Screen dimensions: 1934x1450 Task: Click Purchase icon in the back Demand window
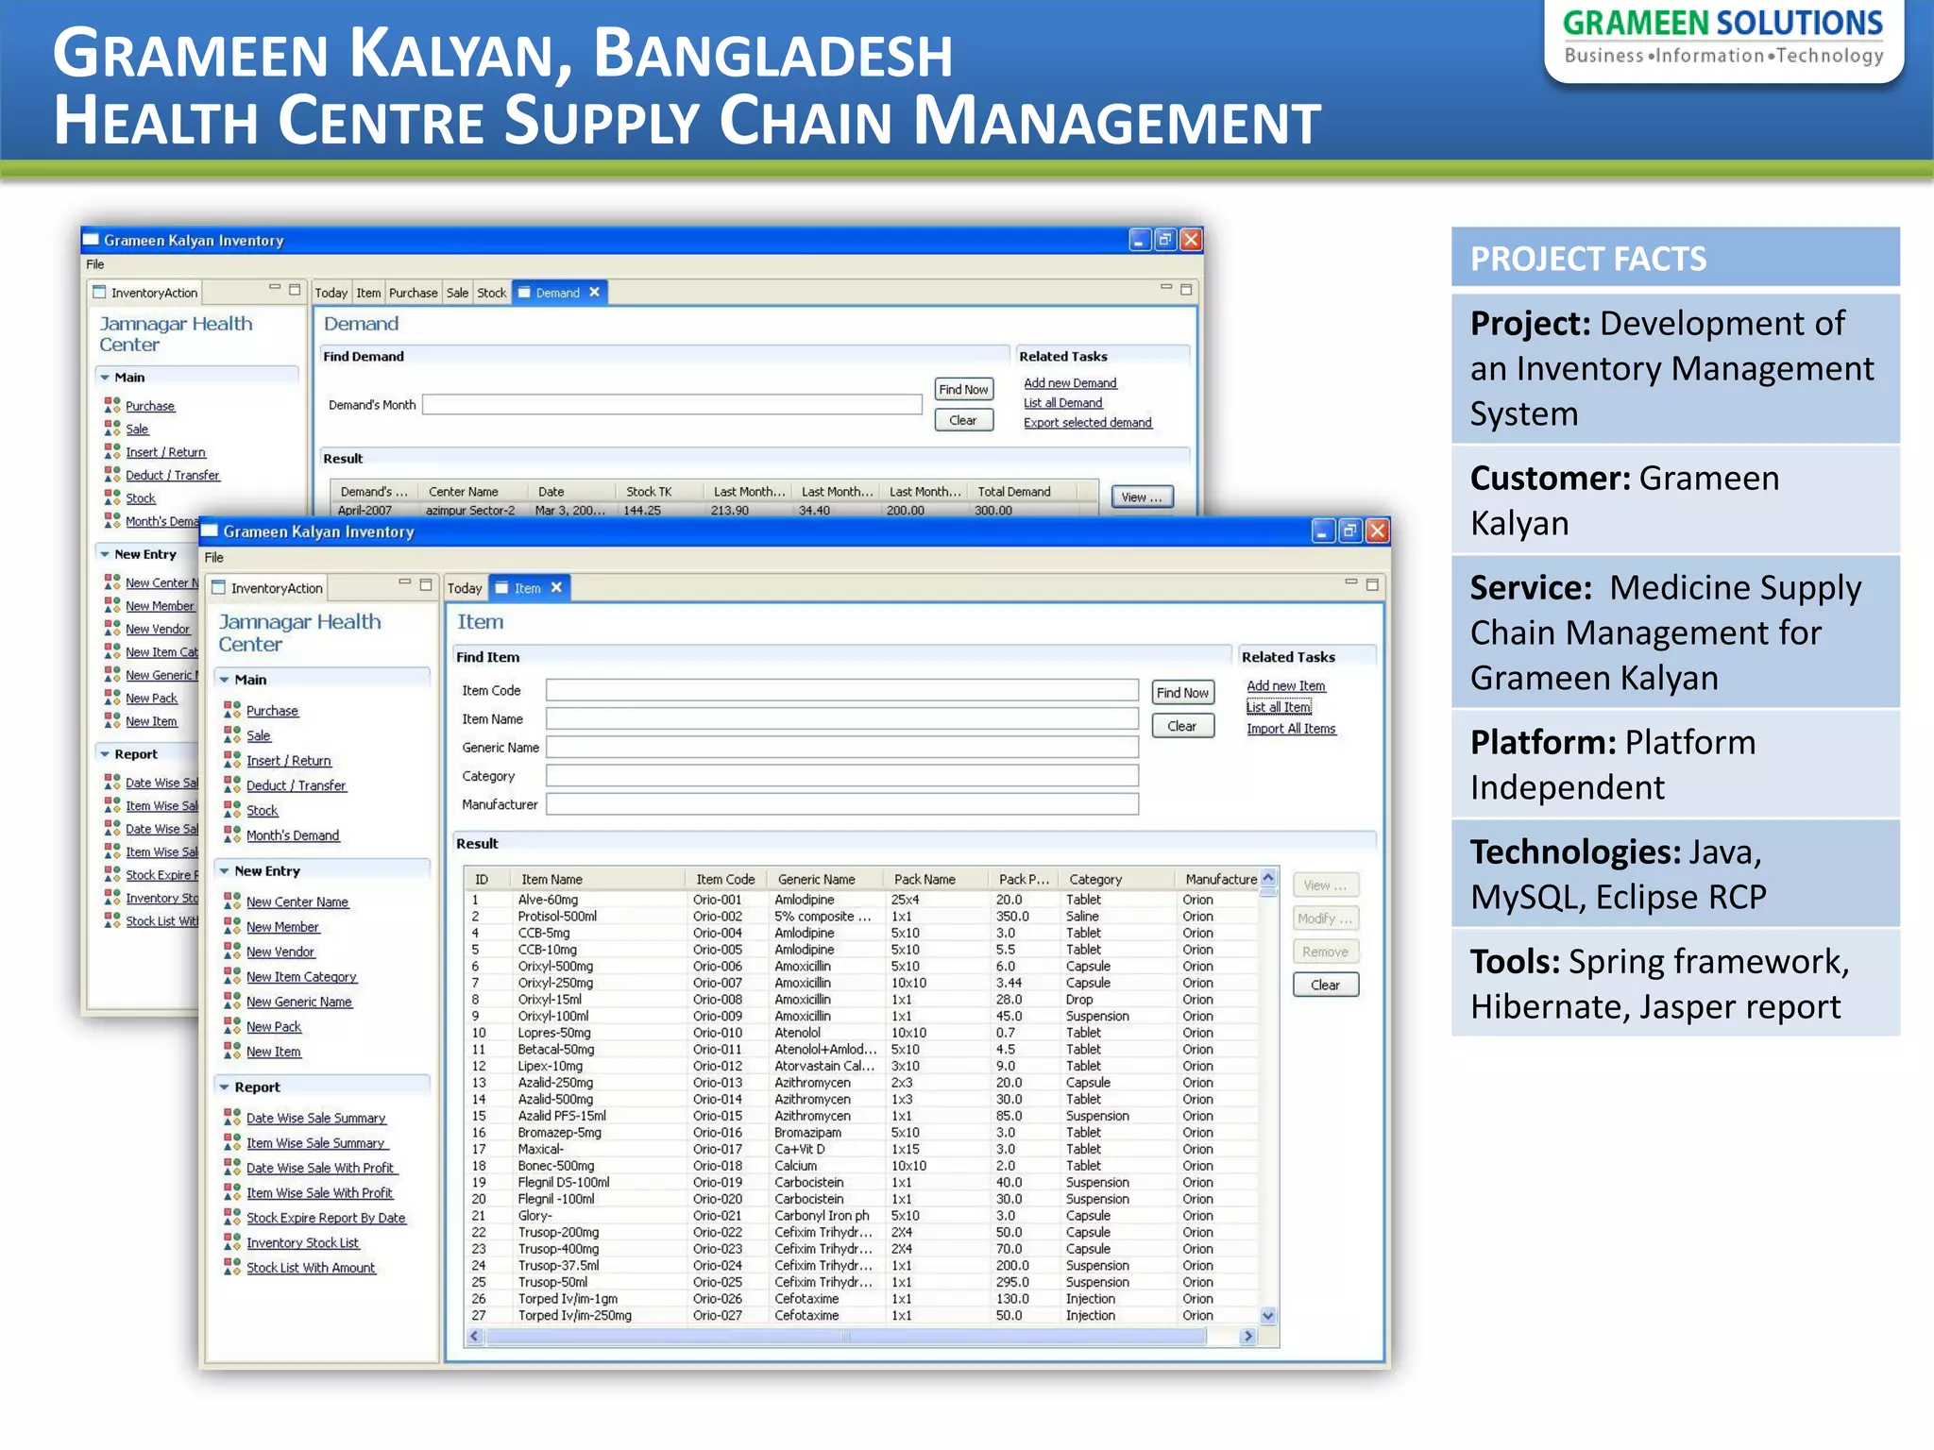(112, 405)
